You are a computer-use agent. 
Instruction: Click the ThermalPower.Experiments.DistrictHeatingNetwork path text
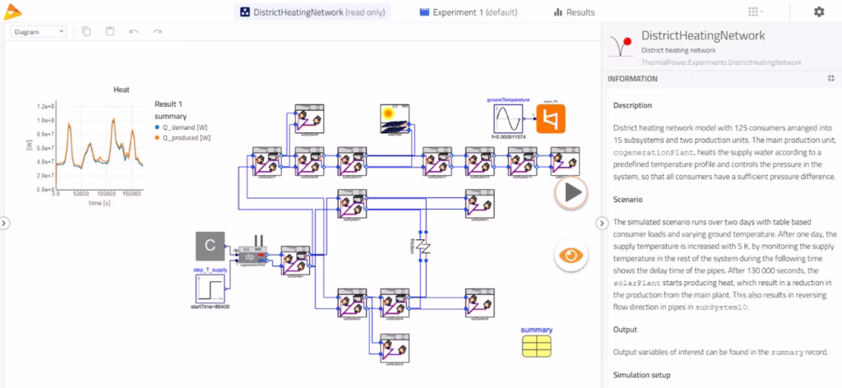(x=721, y=62)
